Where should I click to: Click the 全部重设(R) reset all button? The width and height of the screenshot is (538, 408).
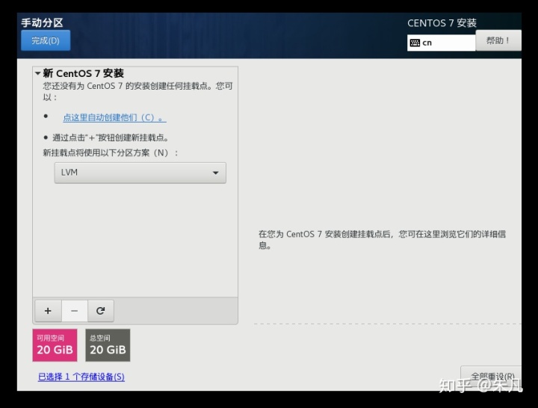492,377
